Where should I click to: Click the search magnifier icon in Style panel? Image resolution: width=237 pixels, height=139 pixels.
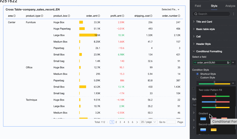[196, 14]
